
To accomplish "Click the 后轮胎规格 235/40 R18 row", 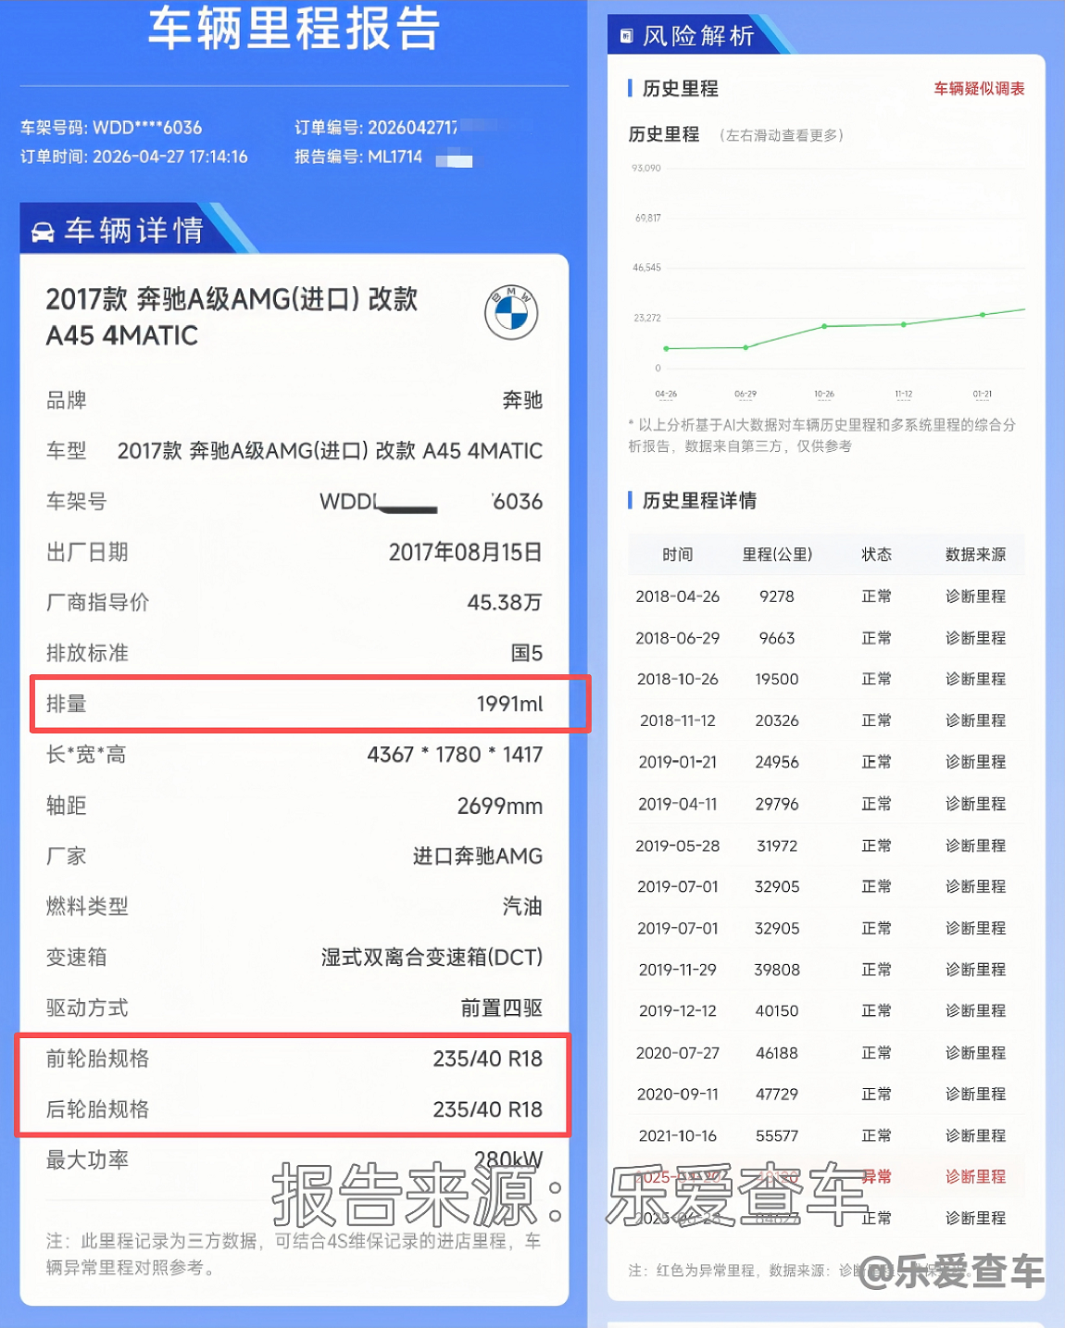I will 294,1109.
